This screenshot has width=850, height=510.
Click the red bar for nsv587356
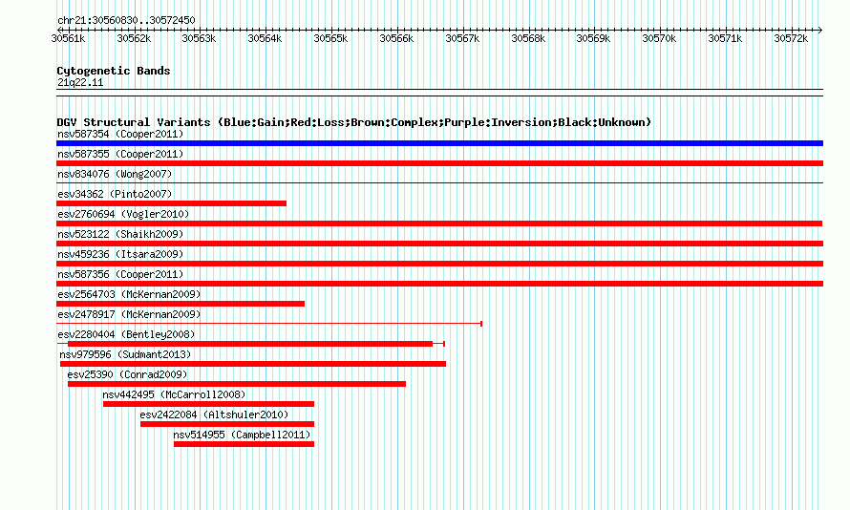click(439, 284)
